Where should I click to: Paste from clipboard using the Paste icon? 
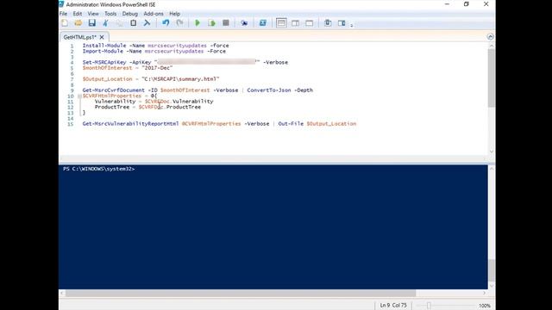(x=133, y=23)
